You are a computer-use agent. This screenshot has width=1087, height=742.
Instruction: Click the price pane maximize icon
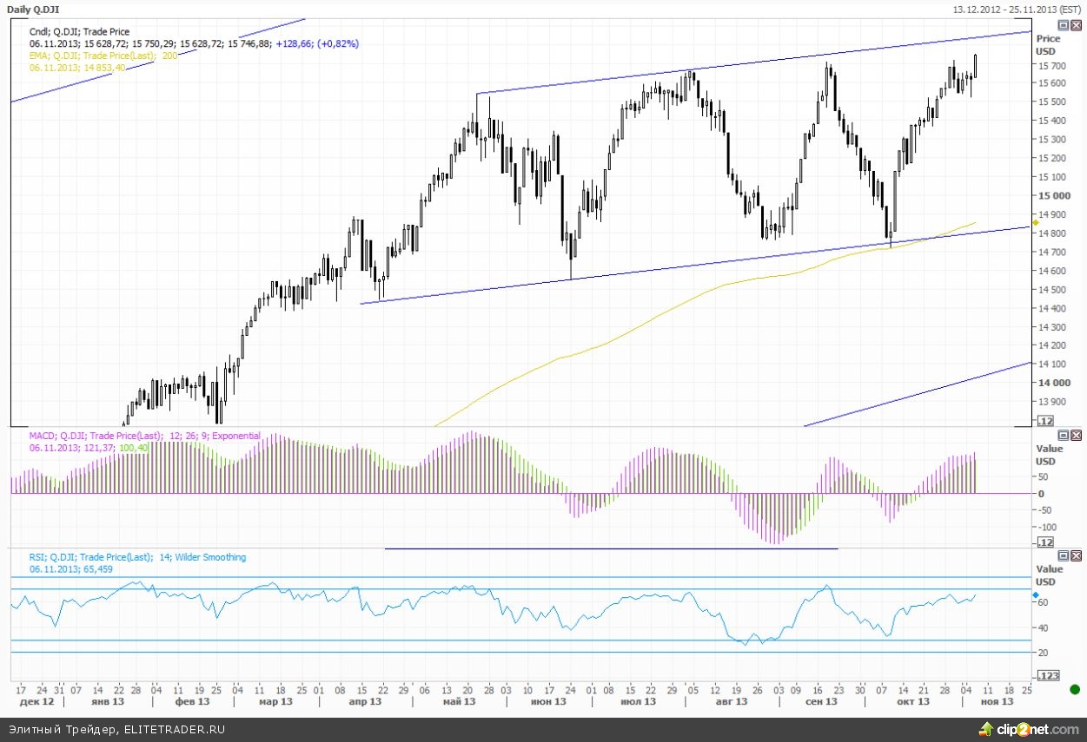tap(1064, 26)
